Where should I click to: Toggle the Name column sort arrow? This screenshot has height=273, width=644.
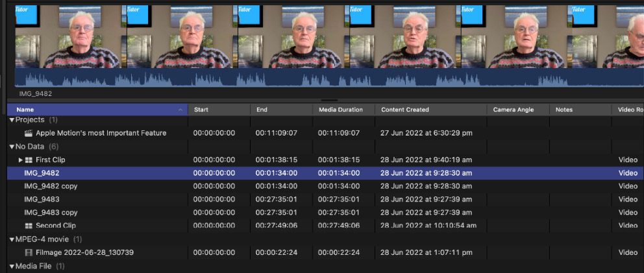[x=180, y=110]
